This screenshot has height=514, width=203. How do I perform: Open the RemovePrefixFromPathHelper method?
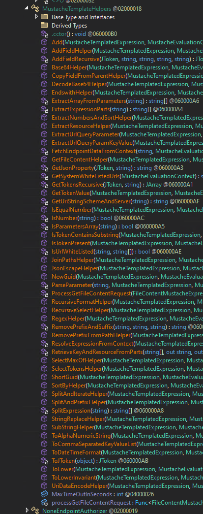point(91,335)
